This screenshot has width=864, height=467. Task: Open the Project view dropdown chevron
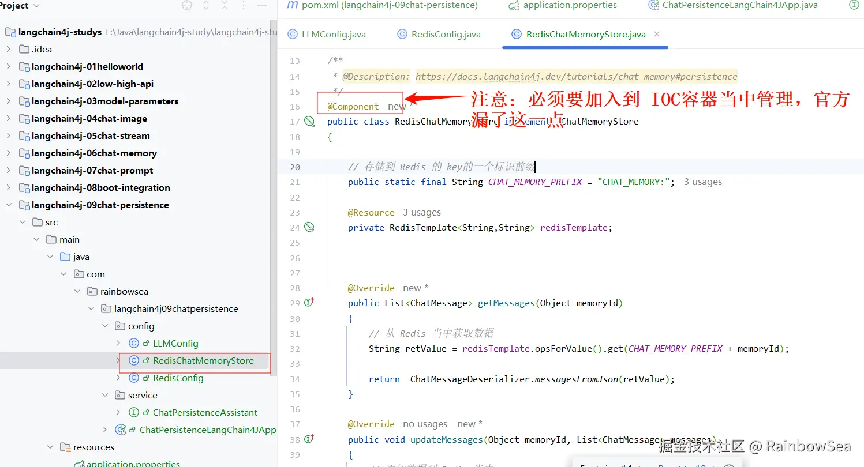[x=37, y=6]
